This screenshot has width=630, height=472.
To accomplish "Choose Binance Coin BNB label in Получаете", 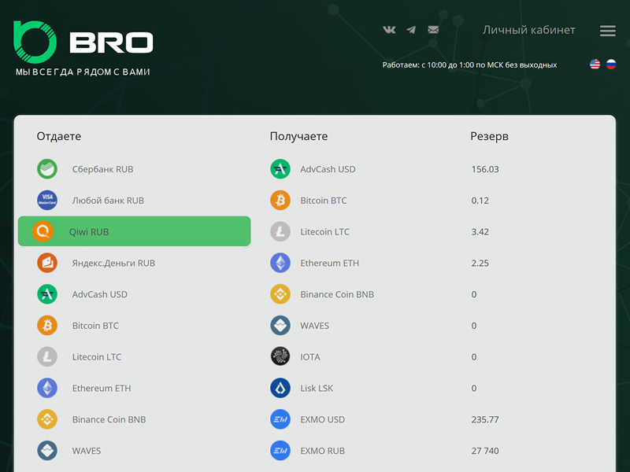I will [x=337, y=294].
